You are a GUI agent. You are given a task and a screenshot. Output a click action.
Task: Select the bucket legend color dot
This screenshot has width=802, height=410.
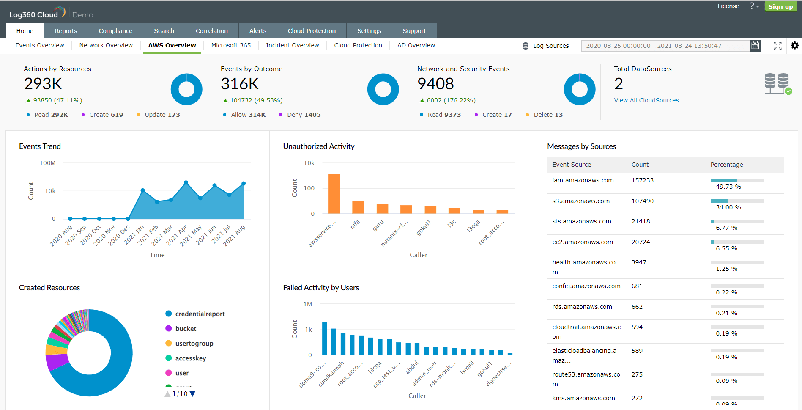coord(169,328)
